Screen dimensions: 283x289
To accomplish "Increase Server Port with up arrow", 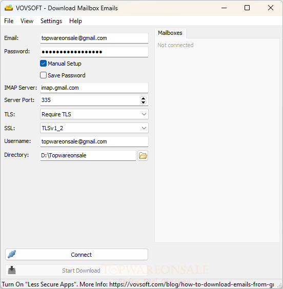I will 143,98.
